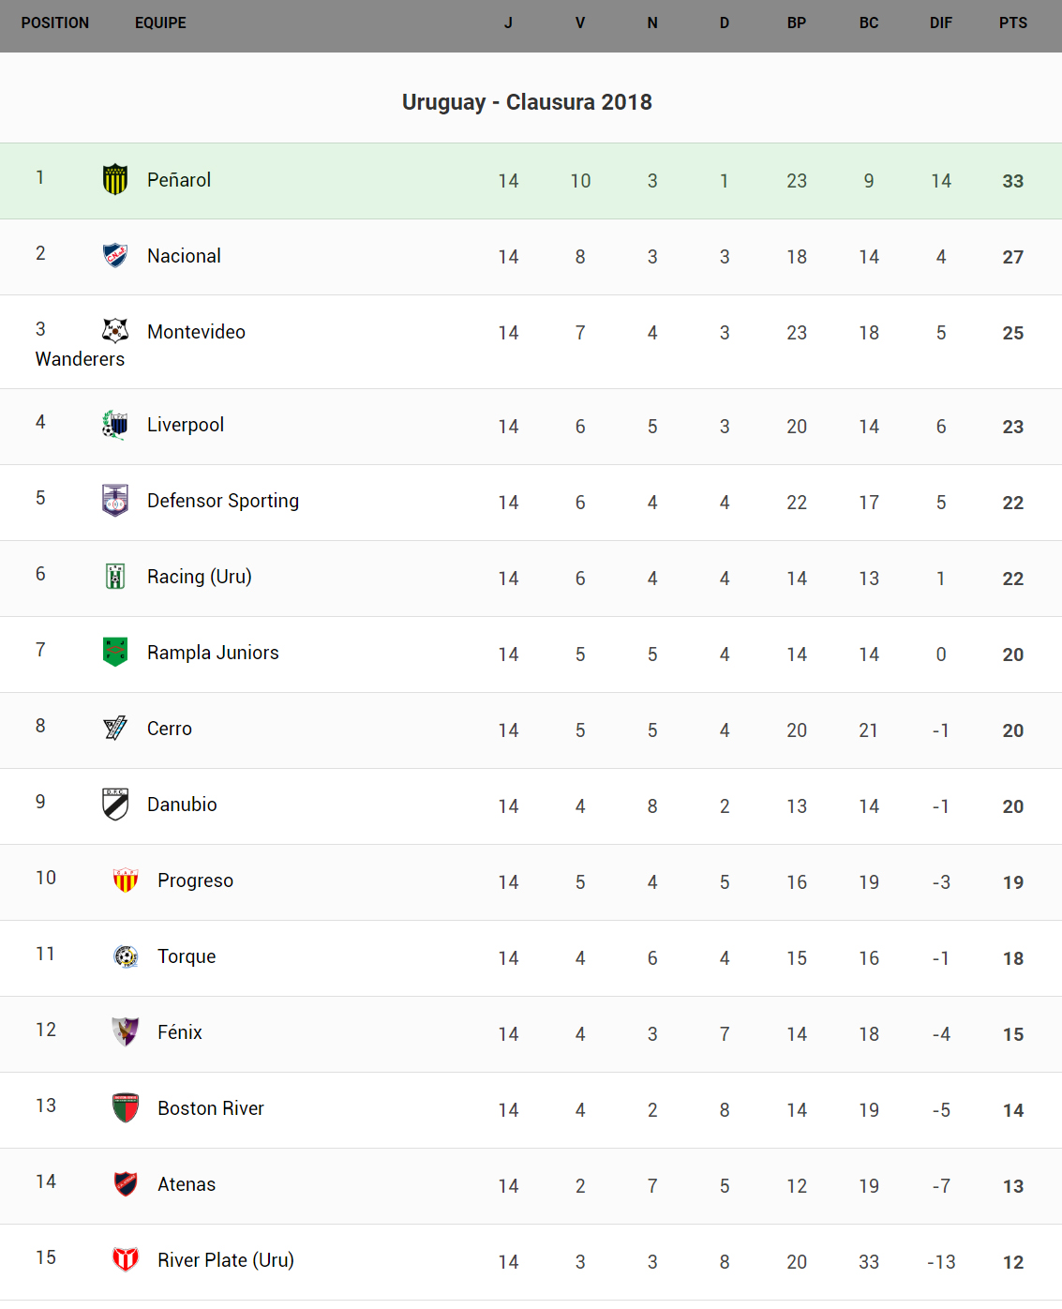Click the Uruguay - Clausura 2018 title
The width and height of the screenshot is (1062, 1309).
click(x=527, y=102)
